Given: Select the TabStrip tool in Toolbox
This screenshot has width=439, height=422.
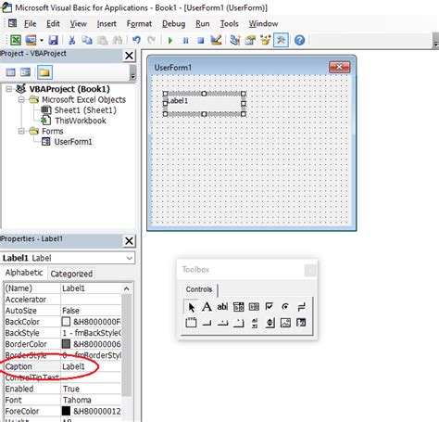Looking at the screenshot, I should pos(222,323).
